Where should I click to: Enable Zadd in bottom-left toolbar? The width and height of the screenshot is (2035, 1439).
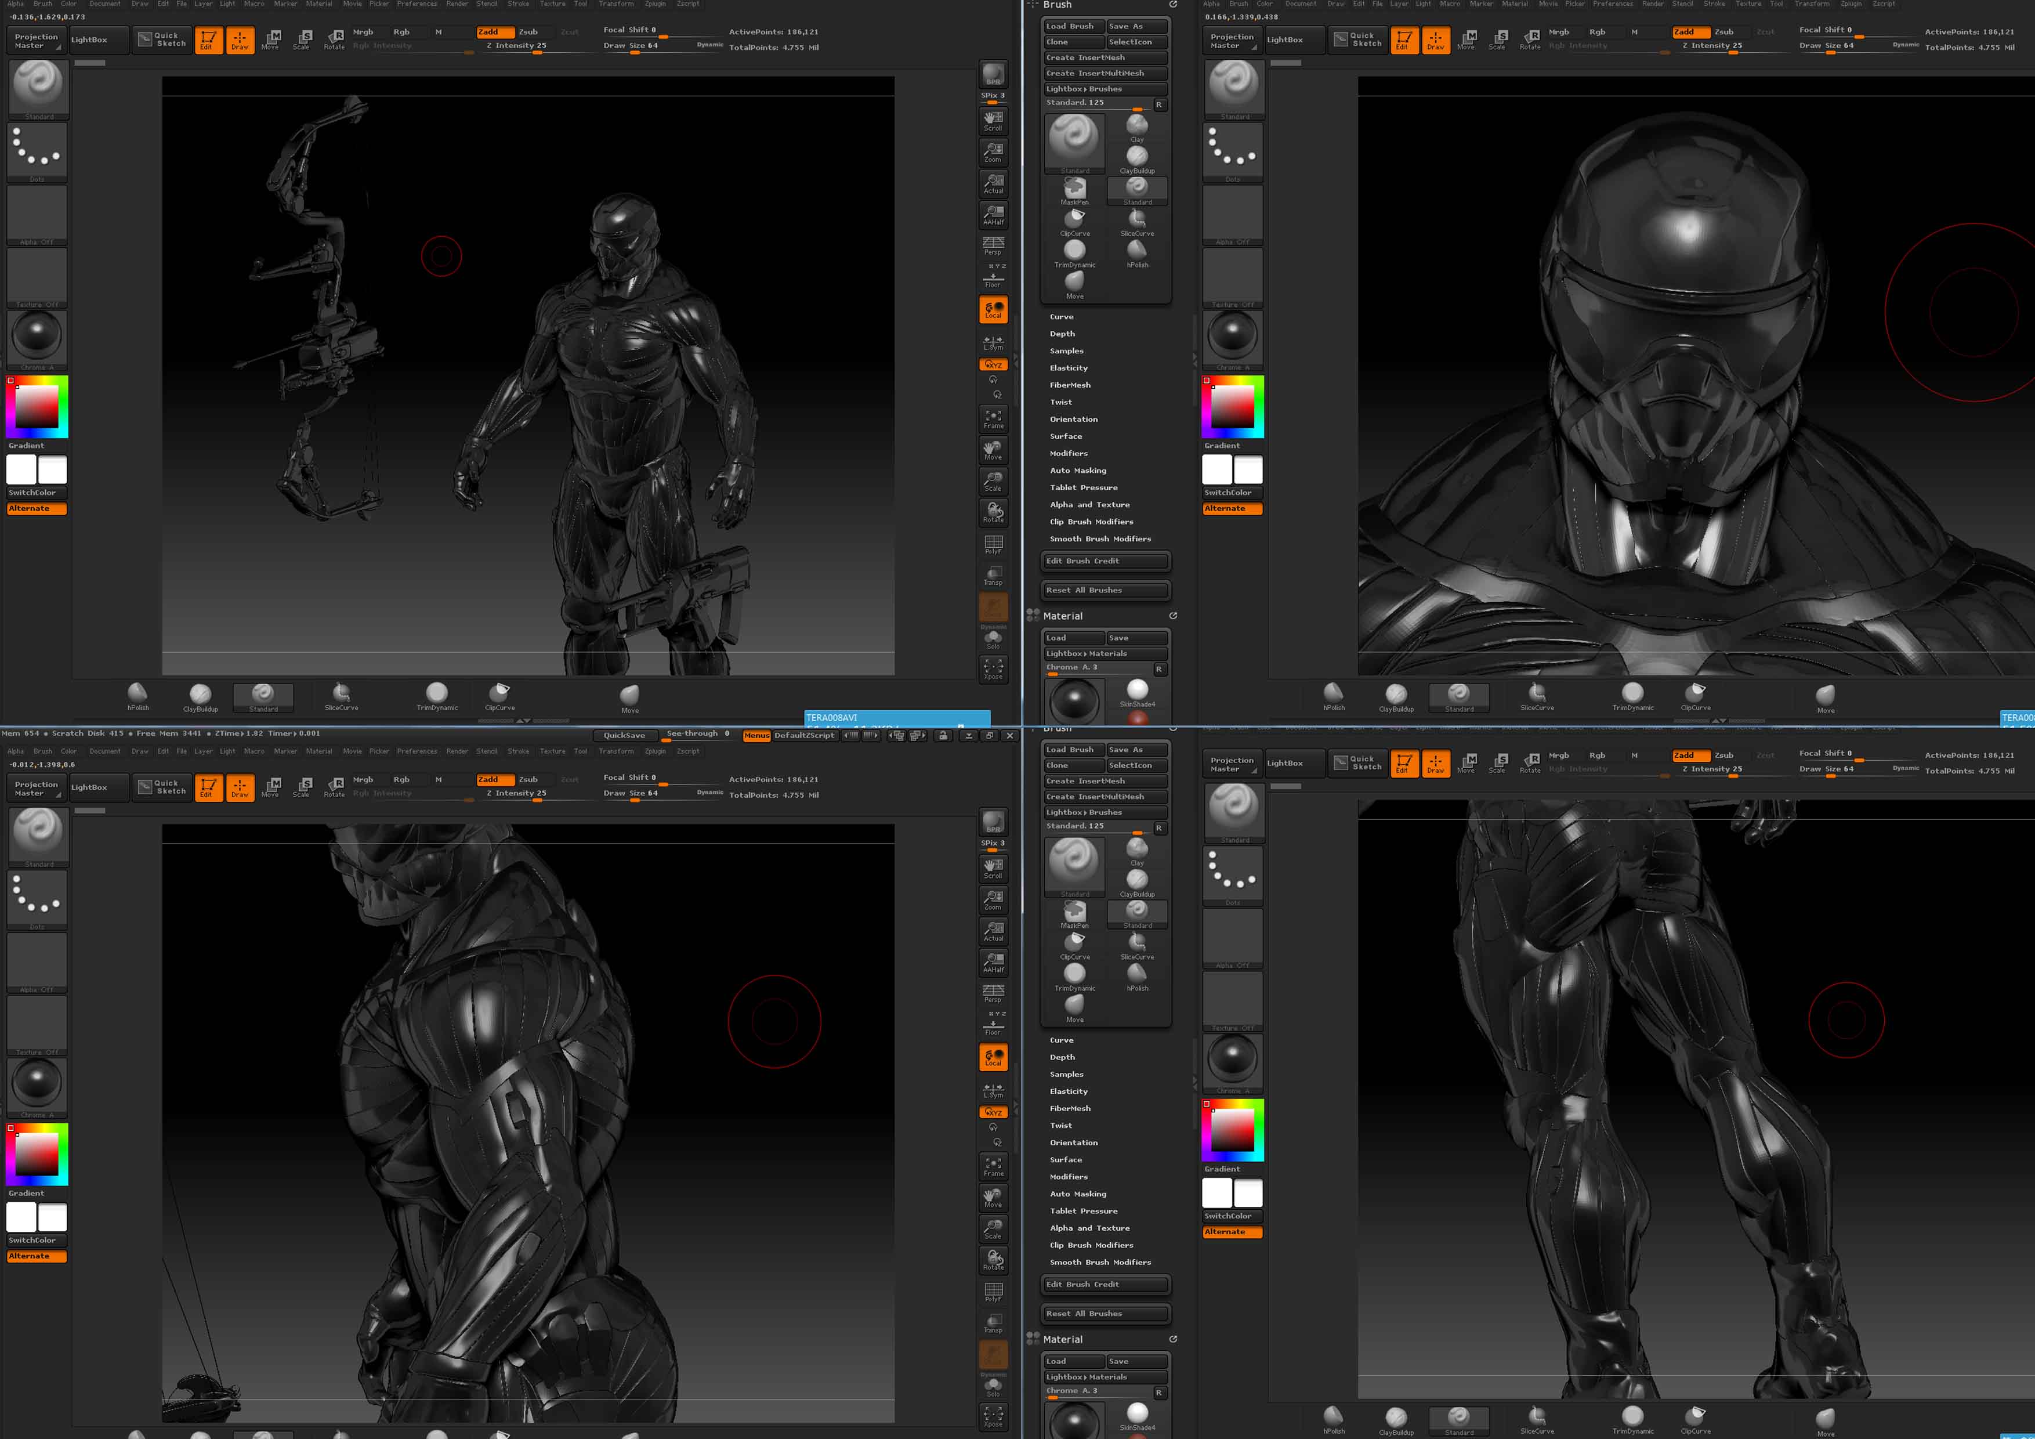495,779
